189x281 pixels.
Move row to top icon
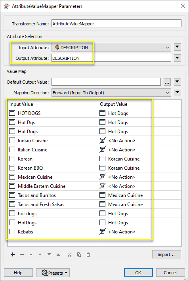[x=49, y=254]
